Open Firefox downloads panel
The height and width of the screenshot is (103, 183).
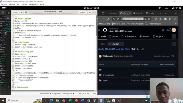tap(160, 19)
